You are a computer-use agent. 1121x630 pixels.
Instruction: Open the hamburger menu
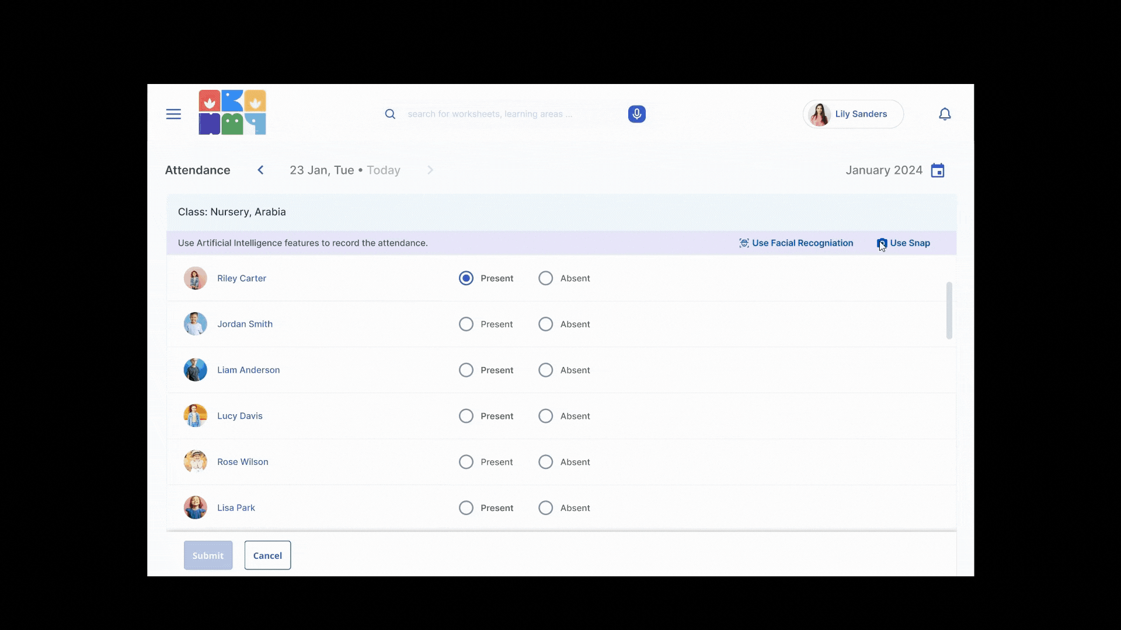pyautogui.click(x=173, y=114)
